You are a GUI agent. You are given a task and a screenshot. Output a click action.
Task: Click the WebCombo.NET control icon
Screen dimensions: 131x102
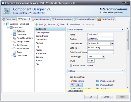pyautogui.click(x=98, y=81)
